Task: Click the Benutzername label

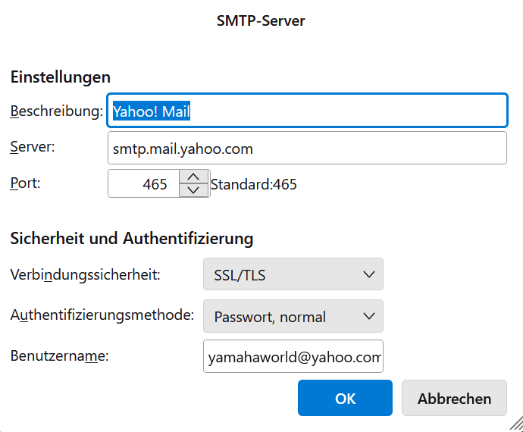Action: (x=59, y=355)
